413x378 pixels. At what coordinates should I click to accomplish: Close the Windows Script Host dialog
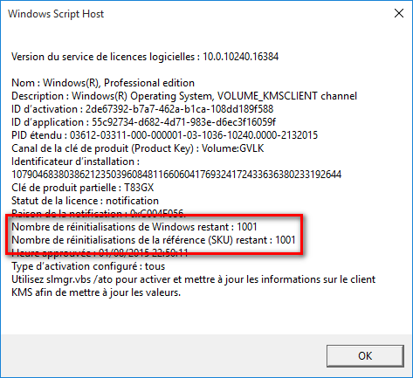399,13
